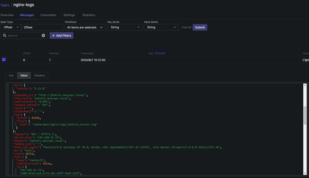Open the Partitions dropdown
Image resolution: width=309 pixels, height=178 pixels.
coord(85,27)
